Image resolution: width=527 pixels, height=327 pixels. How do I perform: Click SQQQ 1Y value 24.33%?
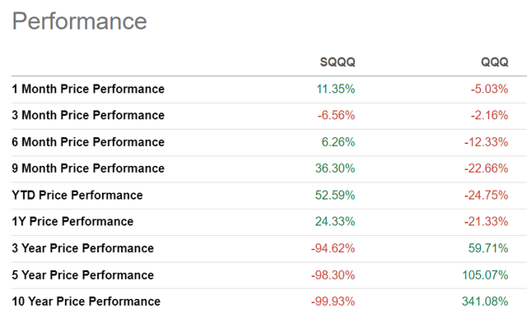[x=335, y=221]
